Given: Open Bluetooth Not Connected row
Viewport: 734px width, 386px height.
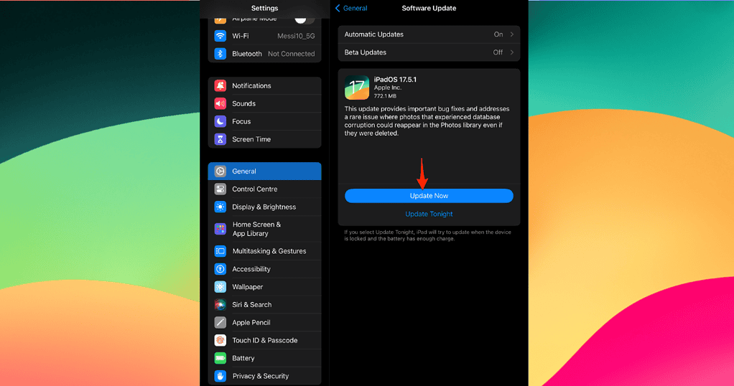Looking at the screenshot, I should click(x=264, y=54).
